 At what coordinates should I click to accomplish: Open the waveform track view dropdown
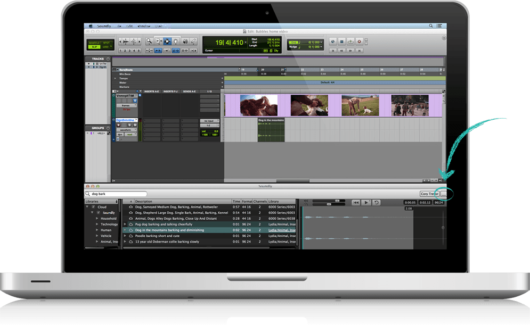click(x=127, y=130)
